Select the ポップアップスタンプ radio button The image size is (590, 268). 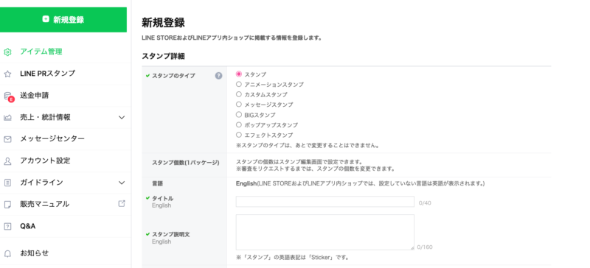[238, 124]
